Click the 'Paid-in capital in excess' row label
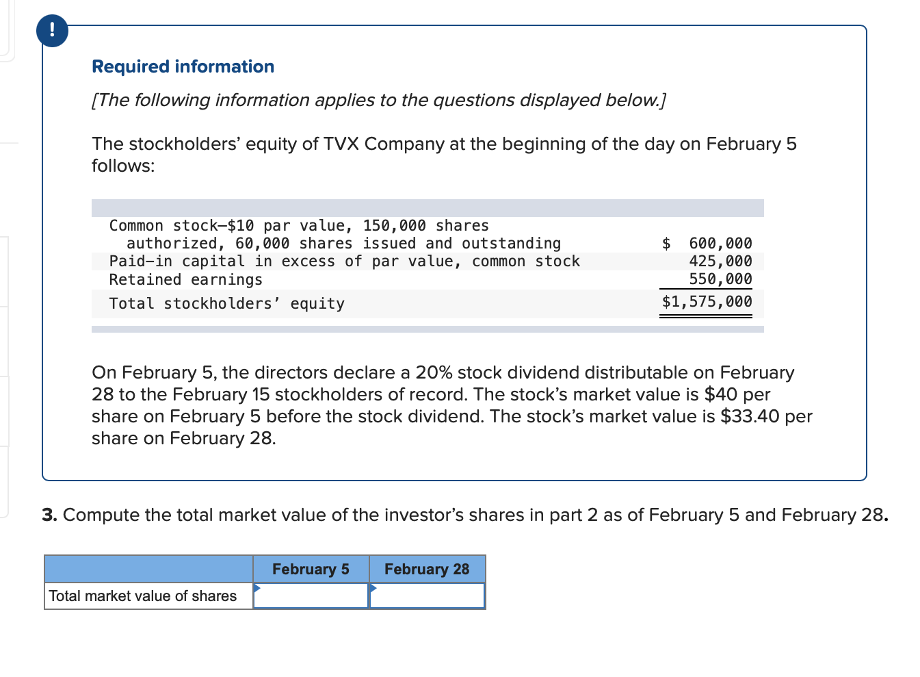 (x=344, y=261)
